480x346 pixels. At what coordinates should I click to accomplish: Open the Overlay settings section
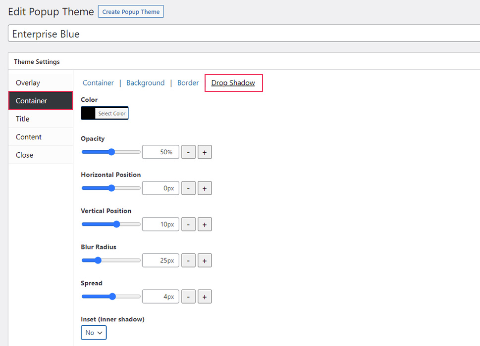(28, 83)
